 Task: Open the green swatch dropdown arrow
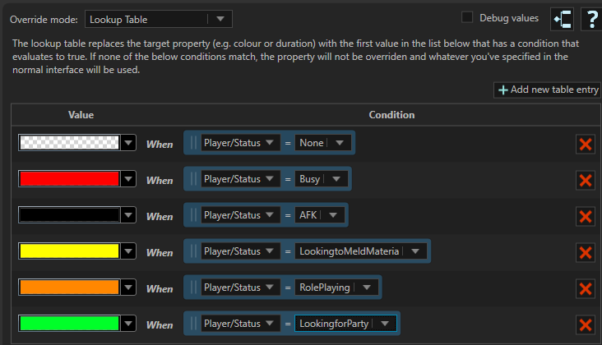point(128,324)
